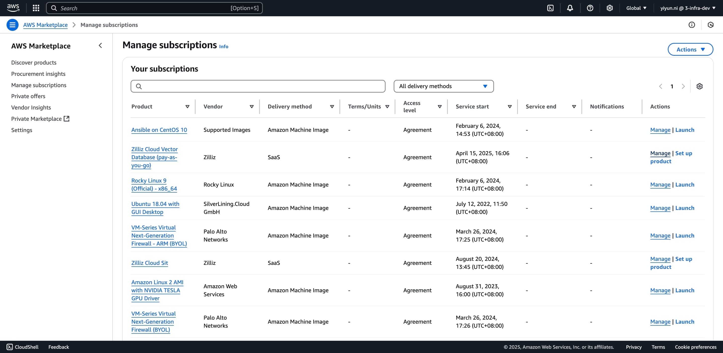The height and width of the screenshot is (353, 723).
Task: Go to Discover products
Action: pos(34,62)
